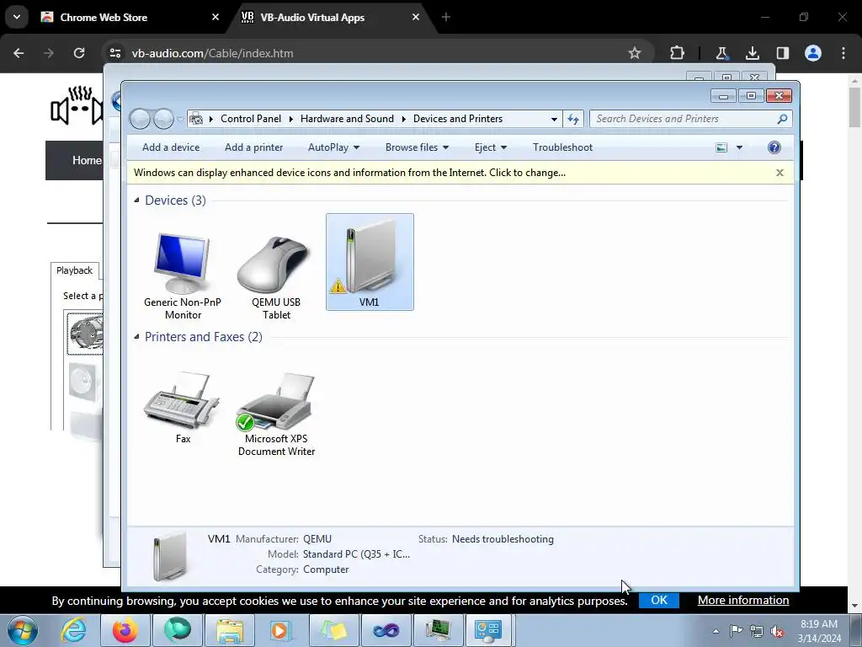Open Chrome extensions puzzle icon
Image resolution: width=862 pixels, height=647 pixels.
[678, 53]
